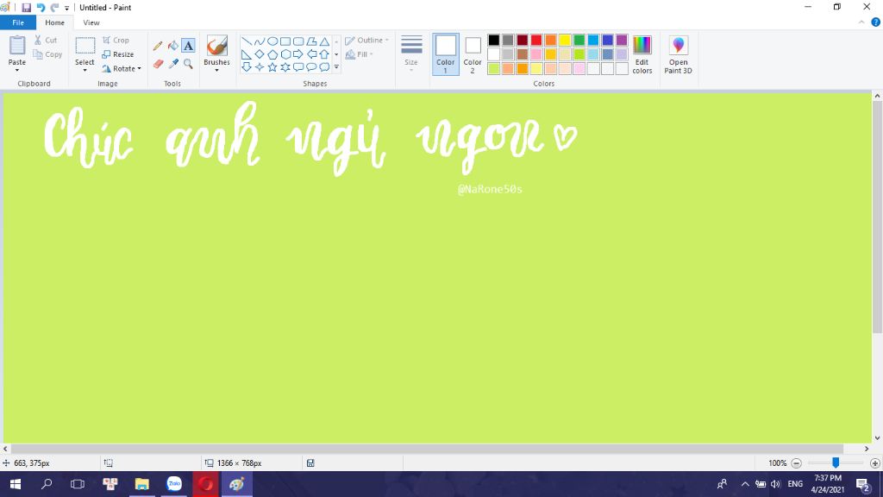The height and width of the screenshot is (497, 883).
Task: Pick the red color swatch in palette
Action: [x=536, y=40]
